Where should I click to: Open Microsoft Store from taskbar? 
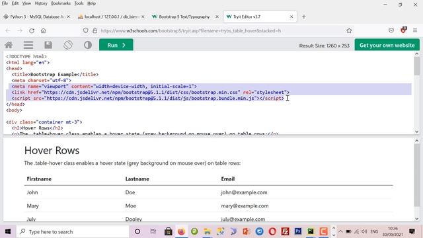169,231
